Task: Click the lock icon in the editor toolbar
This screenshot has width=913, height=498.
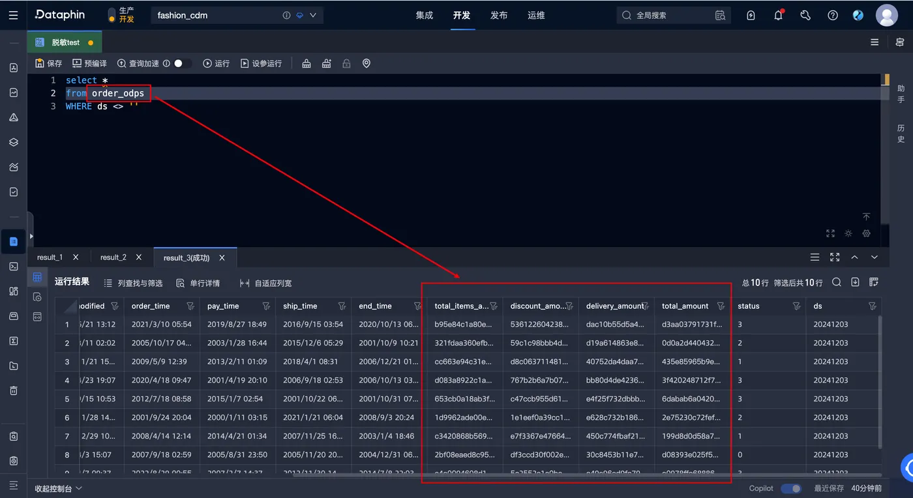Action: pyautogui.click(x=346, y=63)
